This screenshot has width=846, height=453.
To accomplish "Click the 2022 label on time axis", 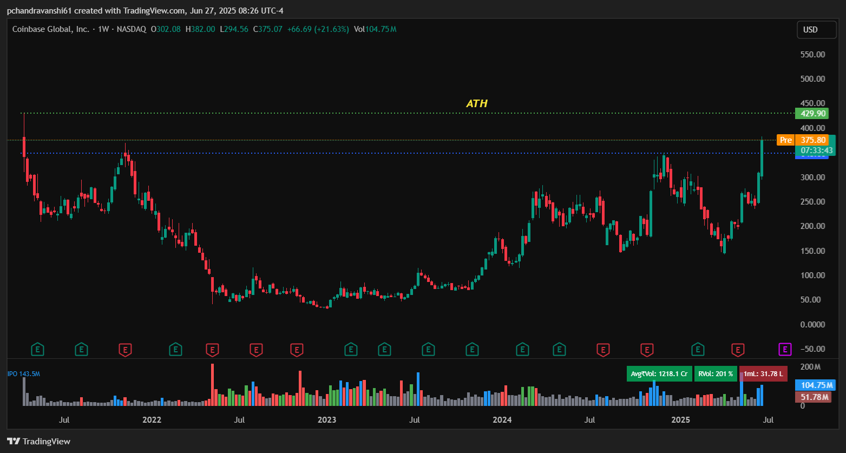I will coord(152,420).
